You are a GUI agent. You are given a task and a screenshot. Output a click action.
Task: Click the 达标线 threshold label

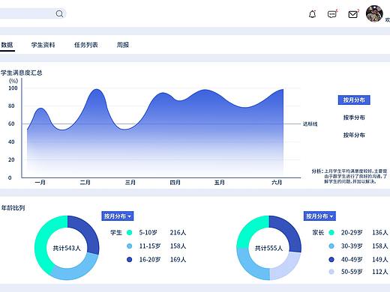point(310,124)
